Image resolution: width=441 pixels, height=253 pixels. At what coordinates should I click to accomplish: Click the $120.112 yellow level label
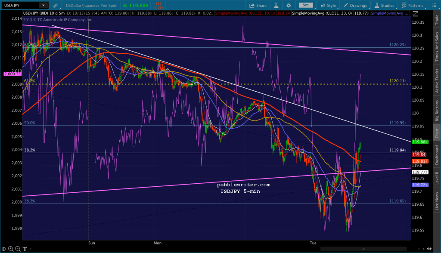pos(398,81)
